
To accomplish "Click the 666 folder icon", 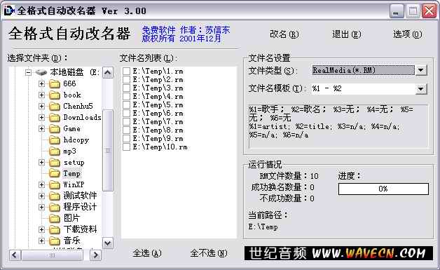I will pos(55,83).
